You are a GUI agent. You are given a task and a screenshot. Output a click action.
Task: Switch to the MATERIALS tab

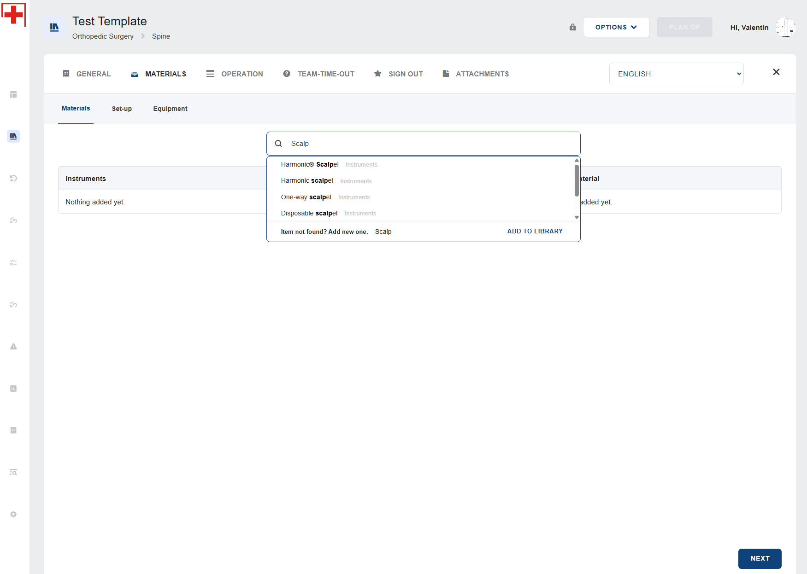click(x=159, y=74)
